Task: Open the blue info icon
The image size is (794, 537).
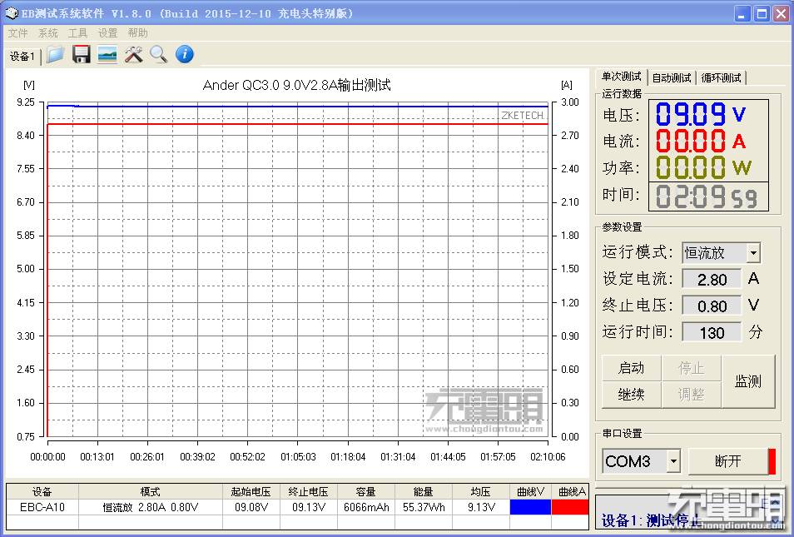Action: [x=184, y=54]
